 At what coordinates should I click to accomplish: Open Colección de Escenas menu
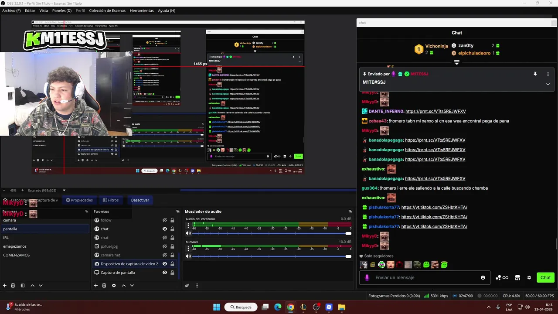pyautogui.click(x=107, y=10)
